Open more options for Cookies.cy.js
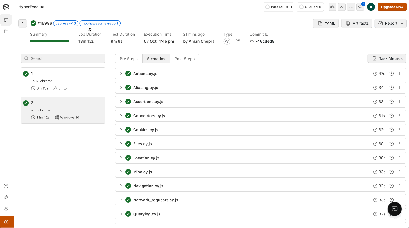This screenshot has width=409, height=228. pos(399,130)
